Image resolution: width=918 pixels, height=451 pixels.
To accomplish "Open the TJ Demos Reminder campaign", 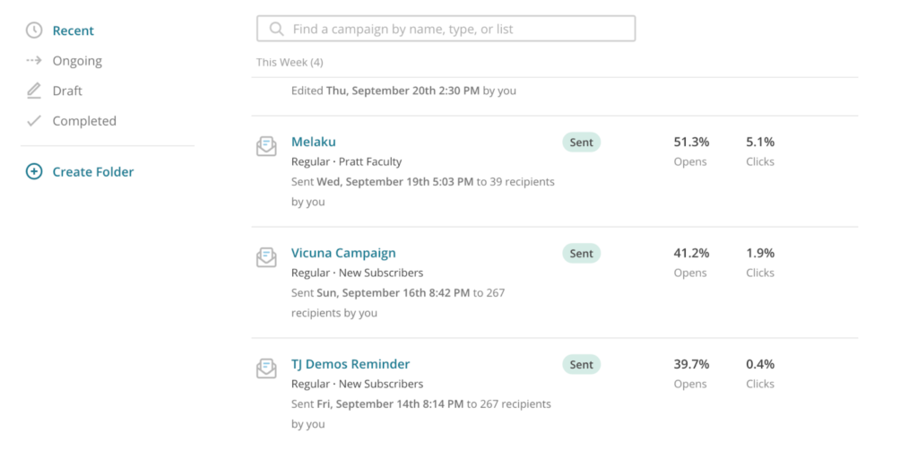I will (x=351, y=364).
